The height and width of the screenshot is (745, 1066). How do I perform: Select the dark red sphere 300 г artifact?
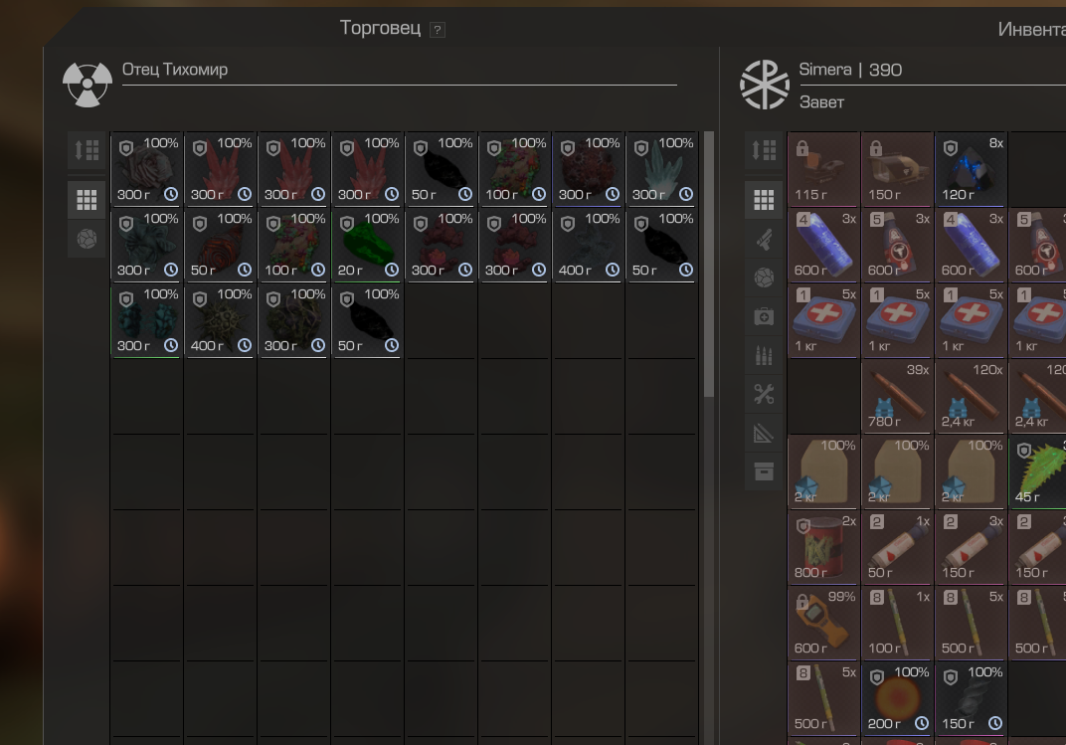tap(589, 168)
